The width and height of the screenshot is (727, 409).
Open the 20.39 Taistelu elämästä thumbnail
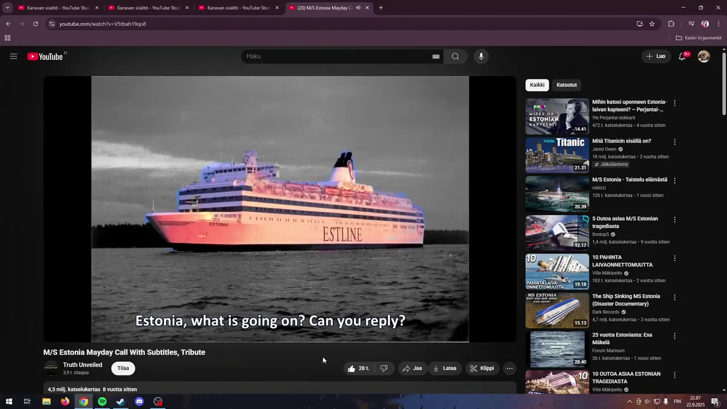pos(557,194)
